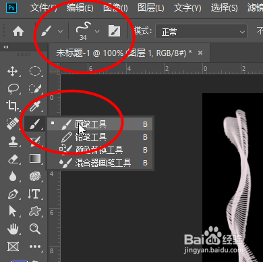
Task: Select the Elliptical Marquee tool
Action: coord(35,71)
